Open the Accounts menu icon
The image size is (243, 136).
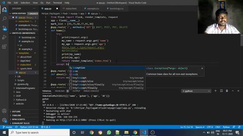[x=4, y=111]
